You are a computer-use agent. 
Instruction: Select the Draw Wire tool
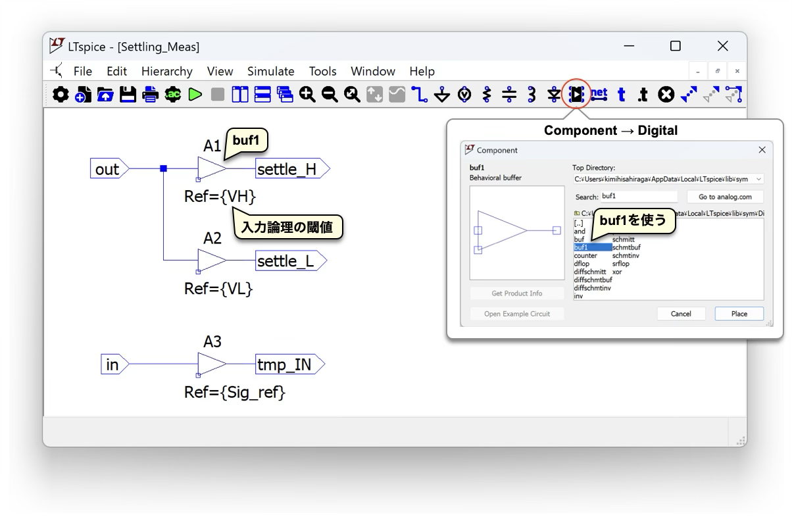click(x=420, y=95)
